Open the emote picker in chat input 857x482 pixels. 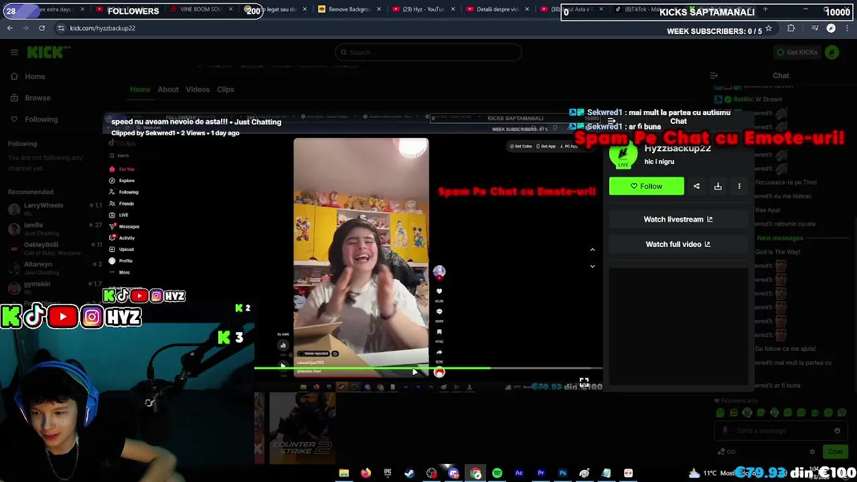pyautogui.click(x=837, y=431)
